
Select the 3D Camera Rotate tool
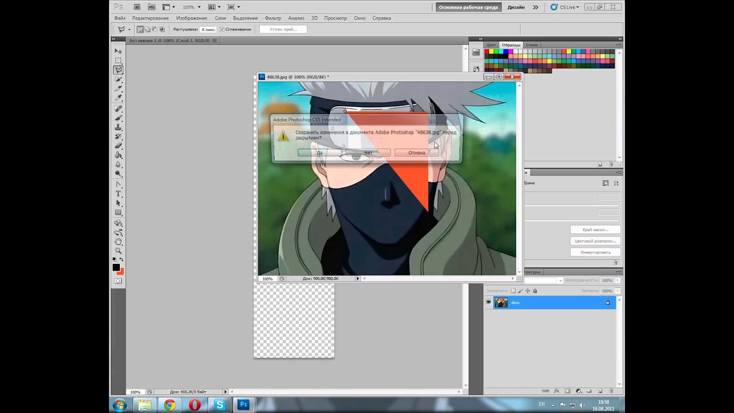tap(118, 232)
